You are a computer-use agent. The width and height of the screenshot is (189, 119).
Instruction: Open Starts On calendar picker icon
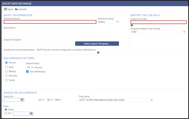22,100
